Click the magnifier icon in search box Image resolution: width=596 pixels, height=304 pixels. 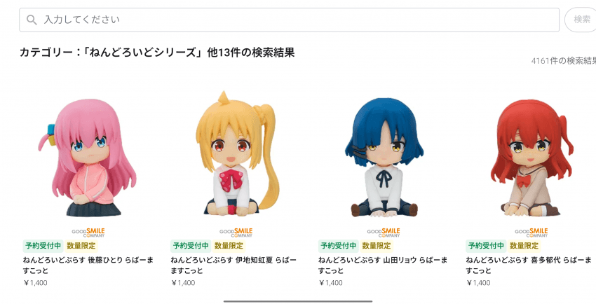32,20
